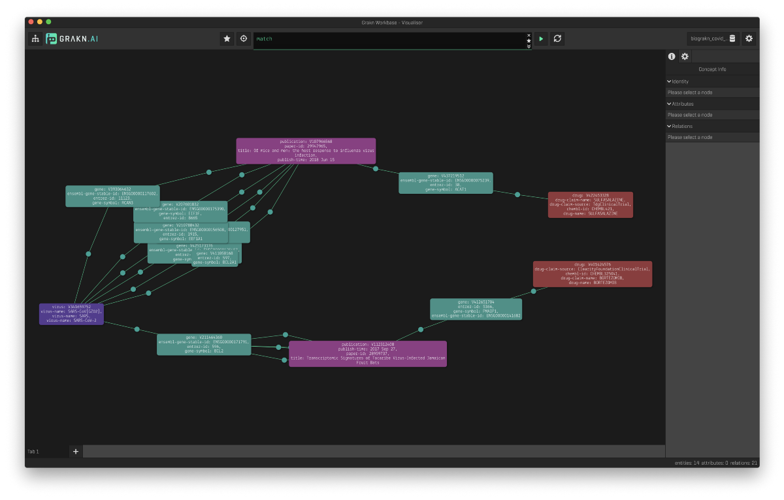The image size is (784, 500).
Task: Click relation dot between PMAIP1 and BORTEZOMIB
Action: coord(534,291)
